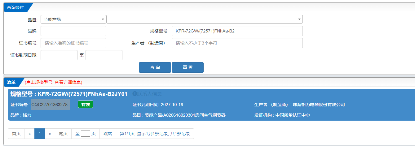Click the 规格型号 input field

237,31
